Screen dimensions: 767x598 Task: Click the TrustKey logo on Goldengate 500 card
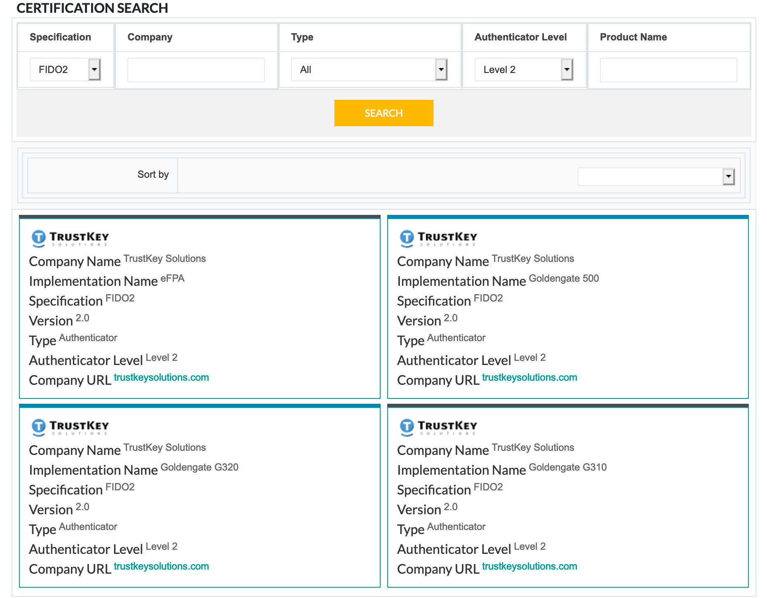439,238
